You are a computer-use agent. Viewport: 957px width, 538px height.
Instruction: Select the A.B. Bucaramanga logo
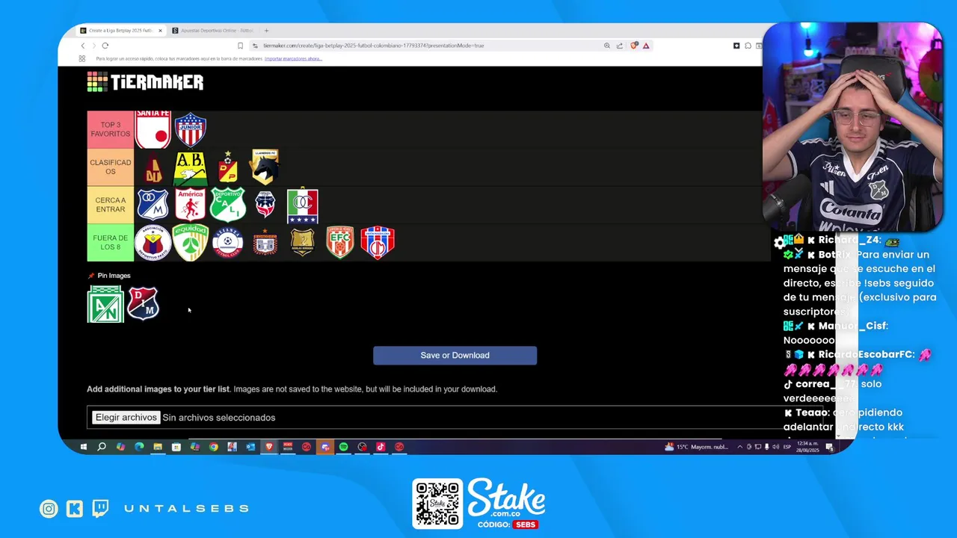(191, 168)
